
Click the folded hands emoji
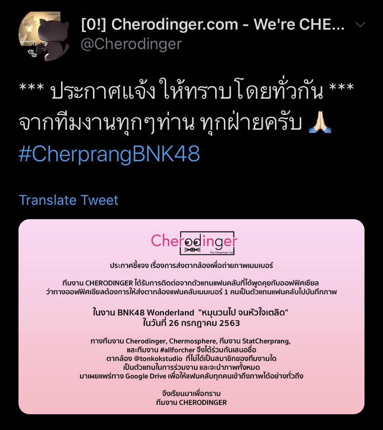[x=320, y=123]
